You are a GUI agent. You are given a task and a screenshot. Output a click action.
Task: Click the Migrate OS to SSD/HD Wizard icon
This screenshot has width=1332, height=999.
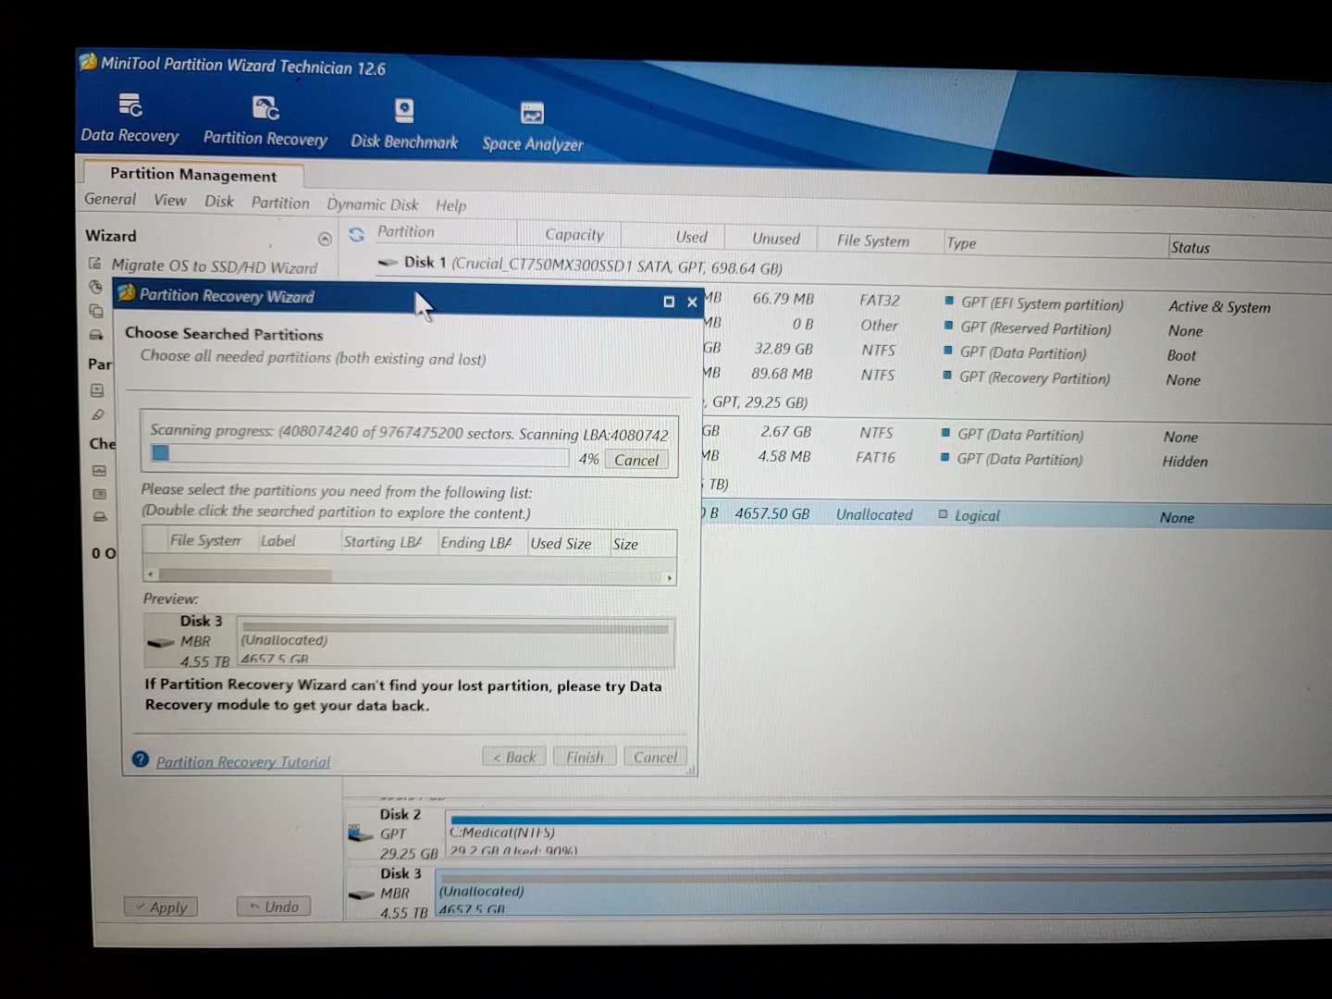[94, 264]
